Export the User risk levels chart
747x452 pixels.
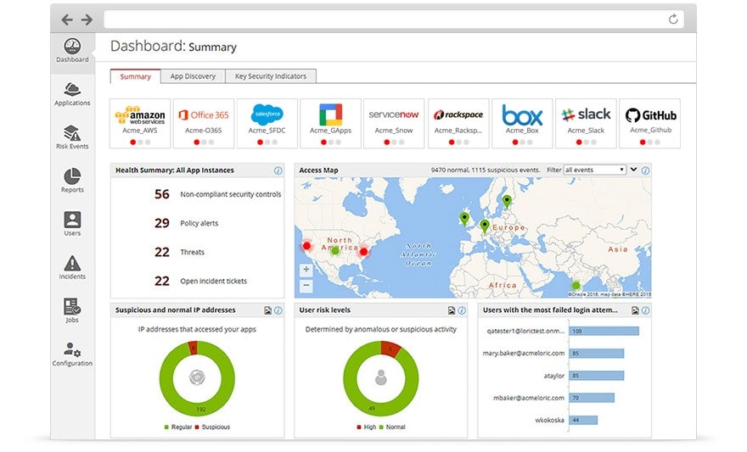[x=451, y=310]
